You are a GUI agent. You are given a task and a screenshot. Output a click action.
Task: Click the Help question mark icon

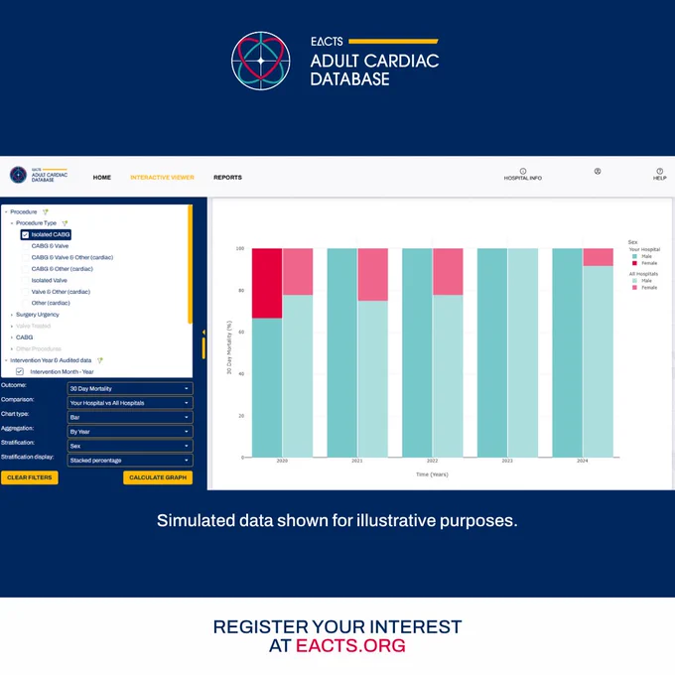point(659,171)
